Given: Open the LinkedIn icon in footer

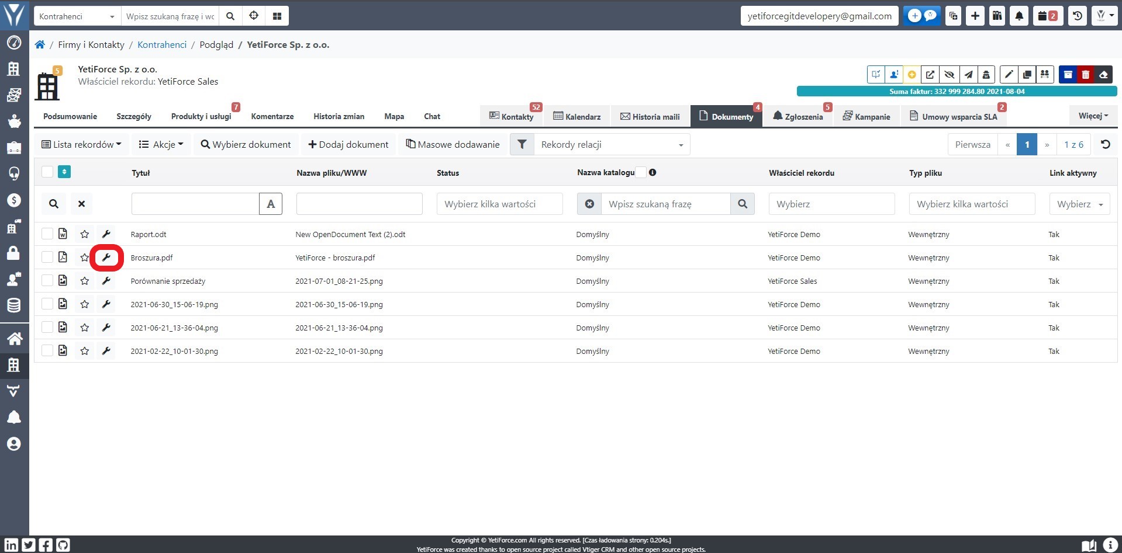Looking at the screenshot, I should pos(11,545).
